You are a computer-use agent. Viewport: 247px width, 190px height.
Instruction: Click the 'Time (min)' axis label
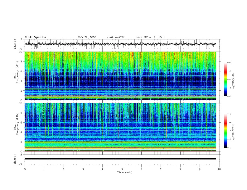pos(125,172)
